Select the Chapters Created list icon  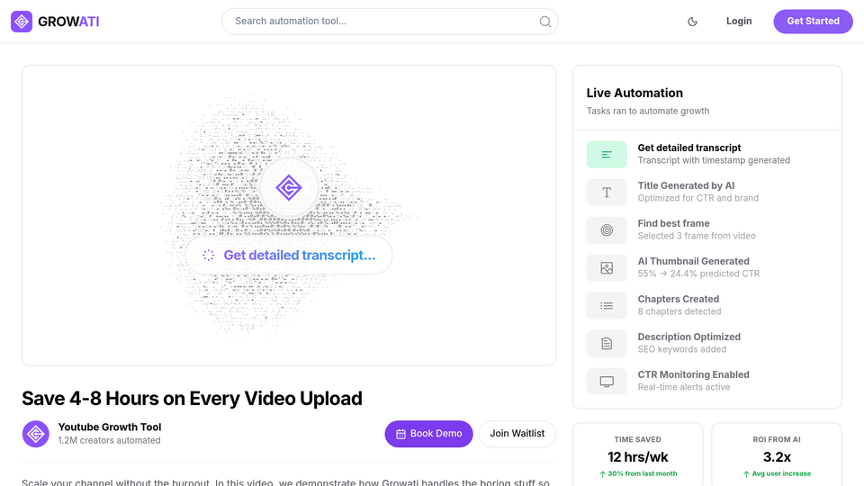point(607,306)
